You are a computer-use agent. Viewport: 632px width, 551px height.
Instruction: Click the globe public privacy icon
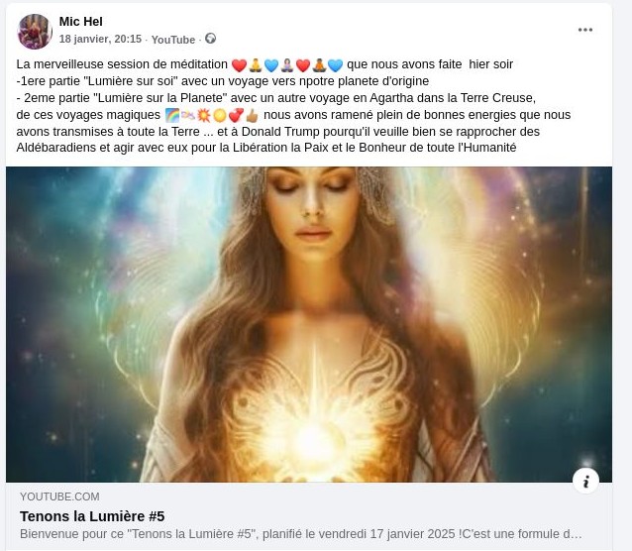(210, 39)
